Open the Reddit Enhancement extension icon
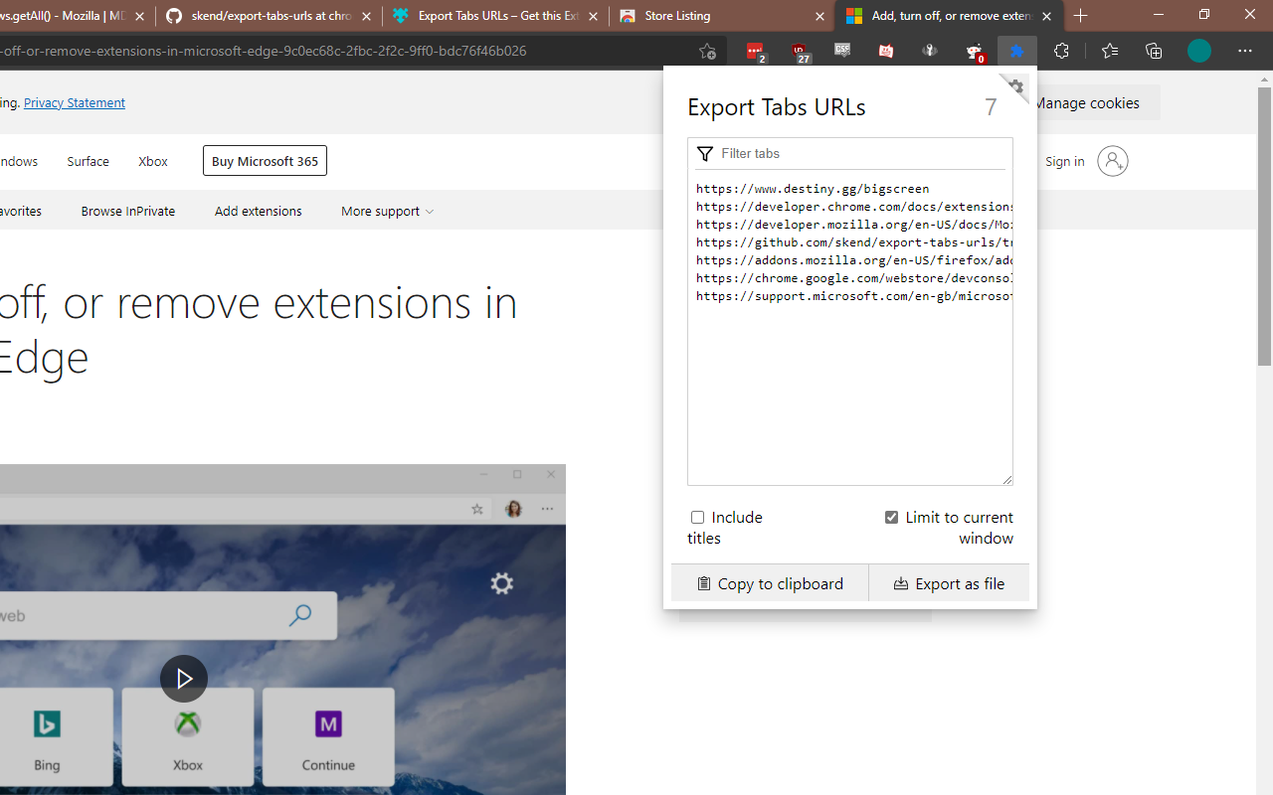 click(974, 51)
